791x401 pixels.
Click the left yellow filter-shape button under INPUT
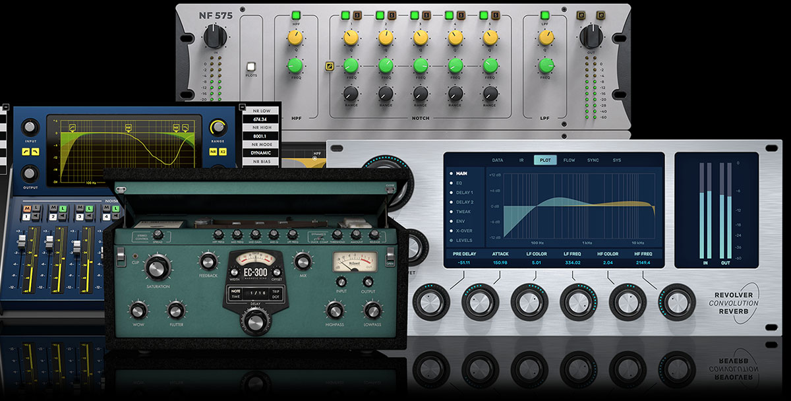click(26, 152)
